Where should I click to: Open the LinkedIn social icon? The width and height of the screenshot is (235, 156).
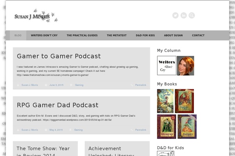click(x=184, y=15)
